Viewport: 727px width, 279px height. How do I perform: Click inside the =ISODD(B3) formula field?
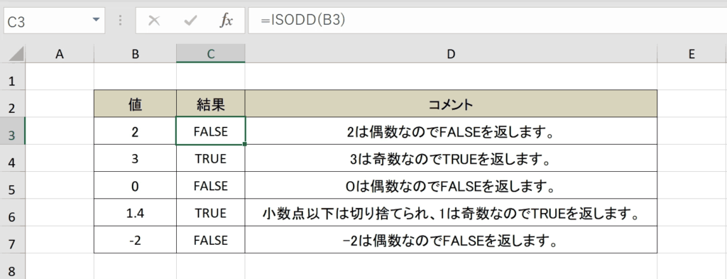[487, 21]
